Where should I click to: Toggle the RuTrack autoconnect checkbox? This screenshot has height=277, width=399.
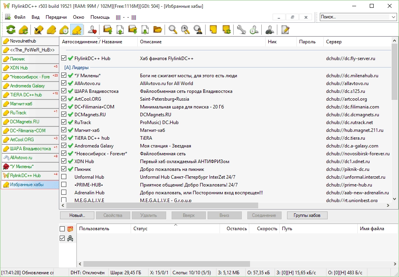point(64,122)
